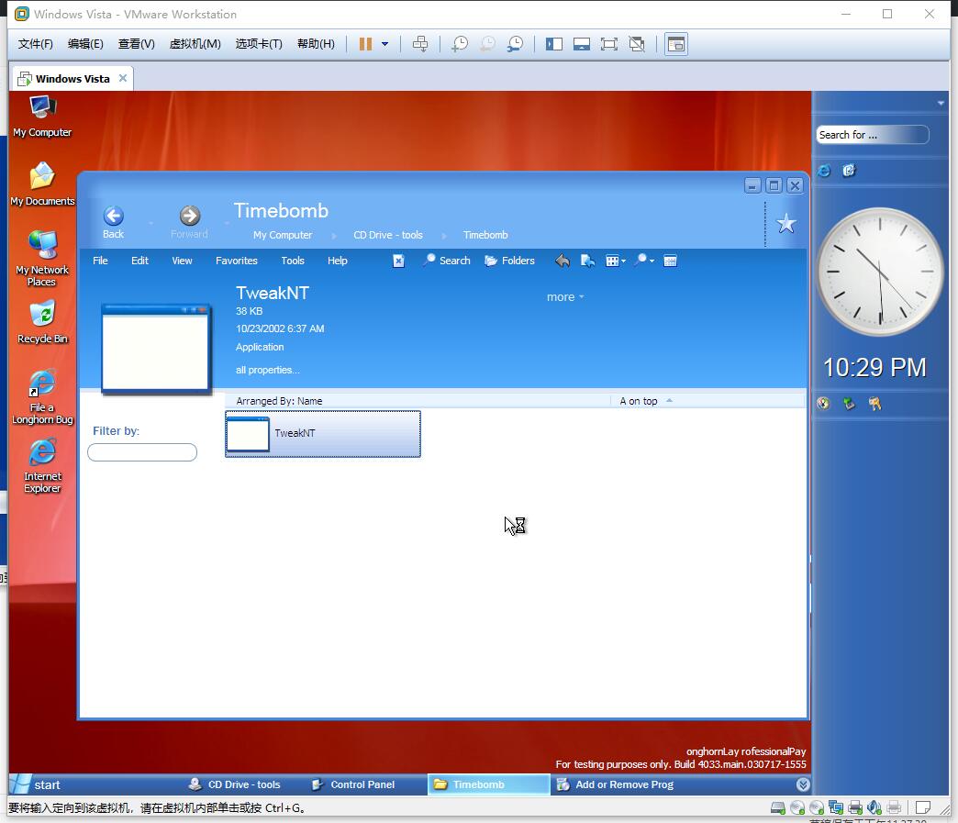Pause the virtual machine in VMware
Image resolution: width=958 pixels, height=823 pixels.
pyautogui.click(x=365, y=44)
